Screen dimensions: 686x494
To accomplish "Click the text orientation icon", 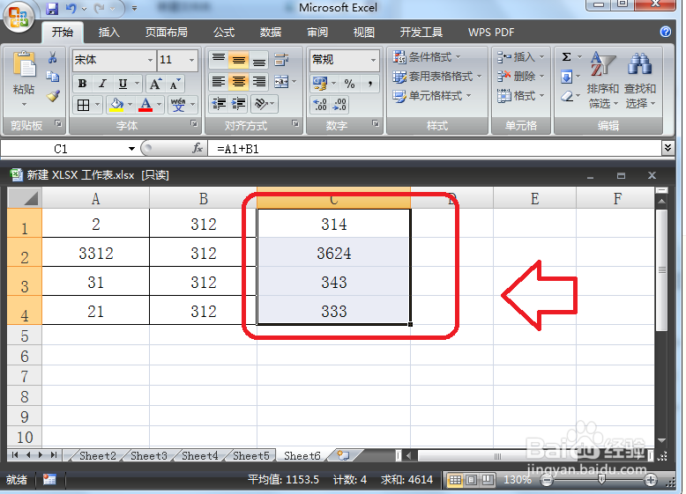I will 261,104.
